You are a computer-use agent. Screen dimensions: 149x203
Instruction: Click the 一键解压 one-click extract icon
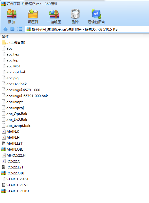(54, 14)
